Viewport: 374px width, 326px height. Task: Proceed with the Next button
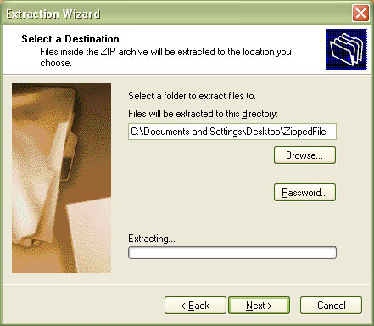[259, 306]
